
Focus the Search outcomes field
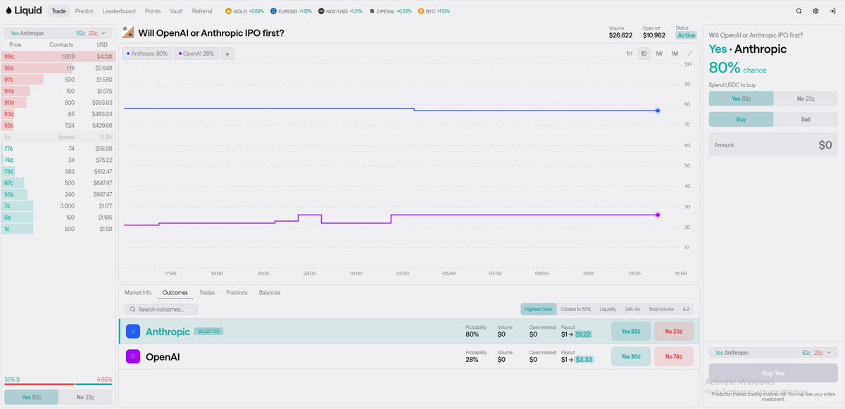click(161, 309)
